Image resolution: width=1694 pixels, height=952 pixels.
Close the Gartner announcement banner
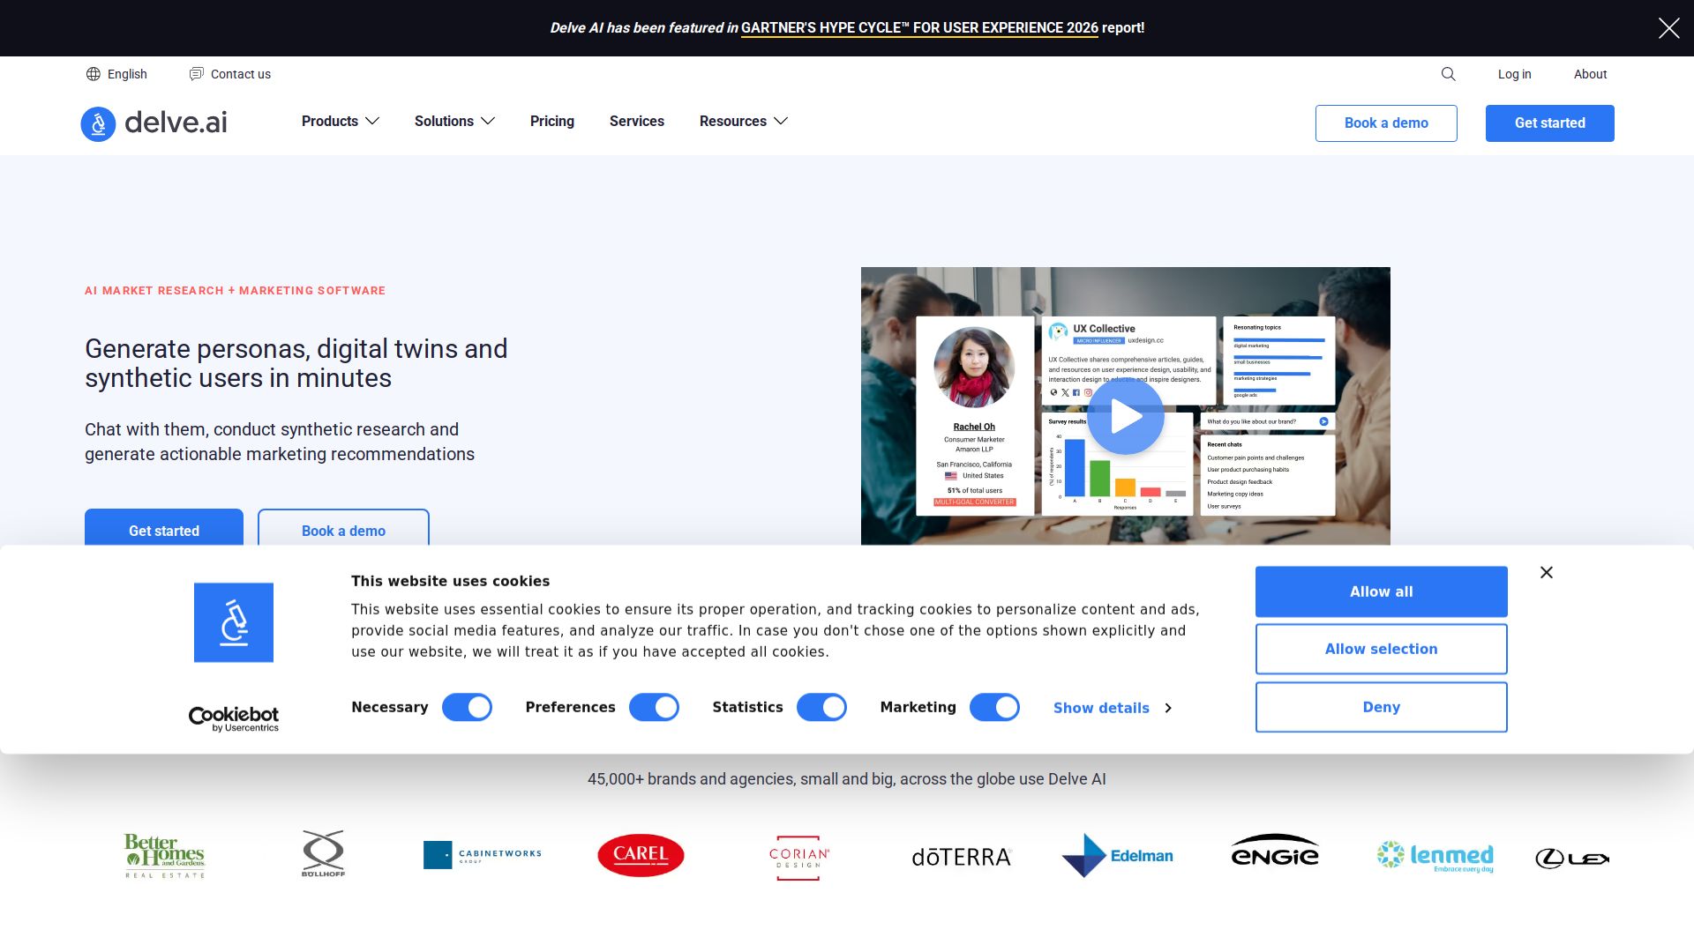point(1668,28)
